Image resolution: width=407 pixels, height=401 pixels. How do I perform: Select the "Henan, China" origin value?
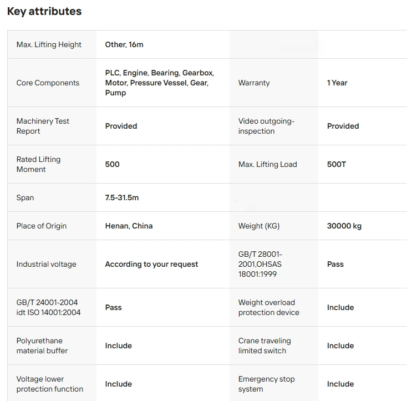(x=129, y=226)
